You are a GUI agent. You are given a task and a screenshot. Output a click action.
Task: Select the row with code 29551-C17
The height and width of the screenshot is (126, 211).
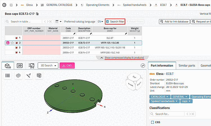tap(73, 38)
